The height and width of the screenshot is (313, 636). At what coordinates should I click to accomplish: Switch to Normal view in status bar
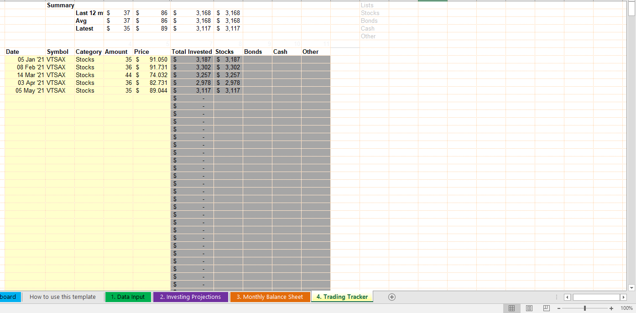click(x=511, y=308)
